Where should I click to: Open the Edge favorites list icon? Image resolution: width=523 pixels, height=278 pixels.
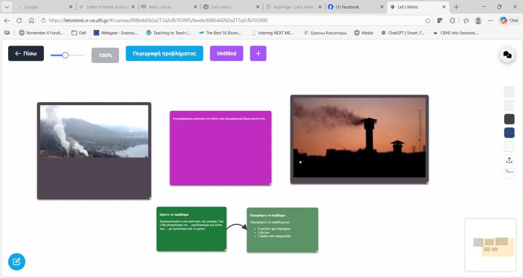point(466,20)
